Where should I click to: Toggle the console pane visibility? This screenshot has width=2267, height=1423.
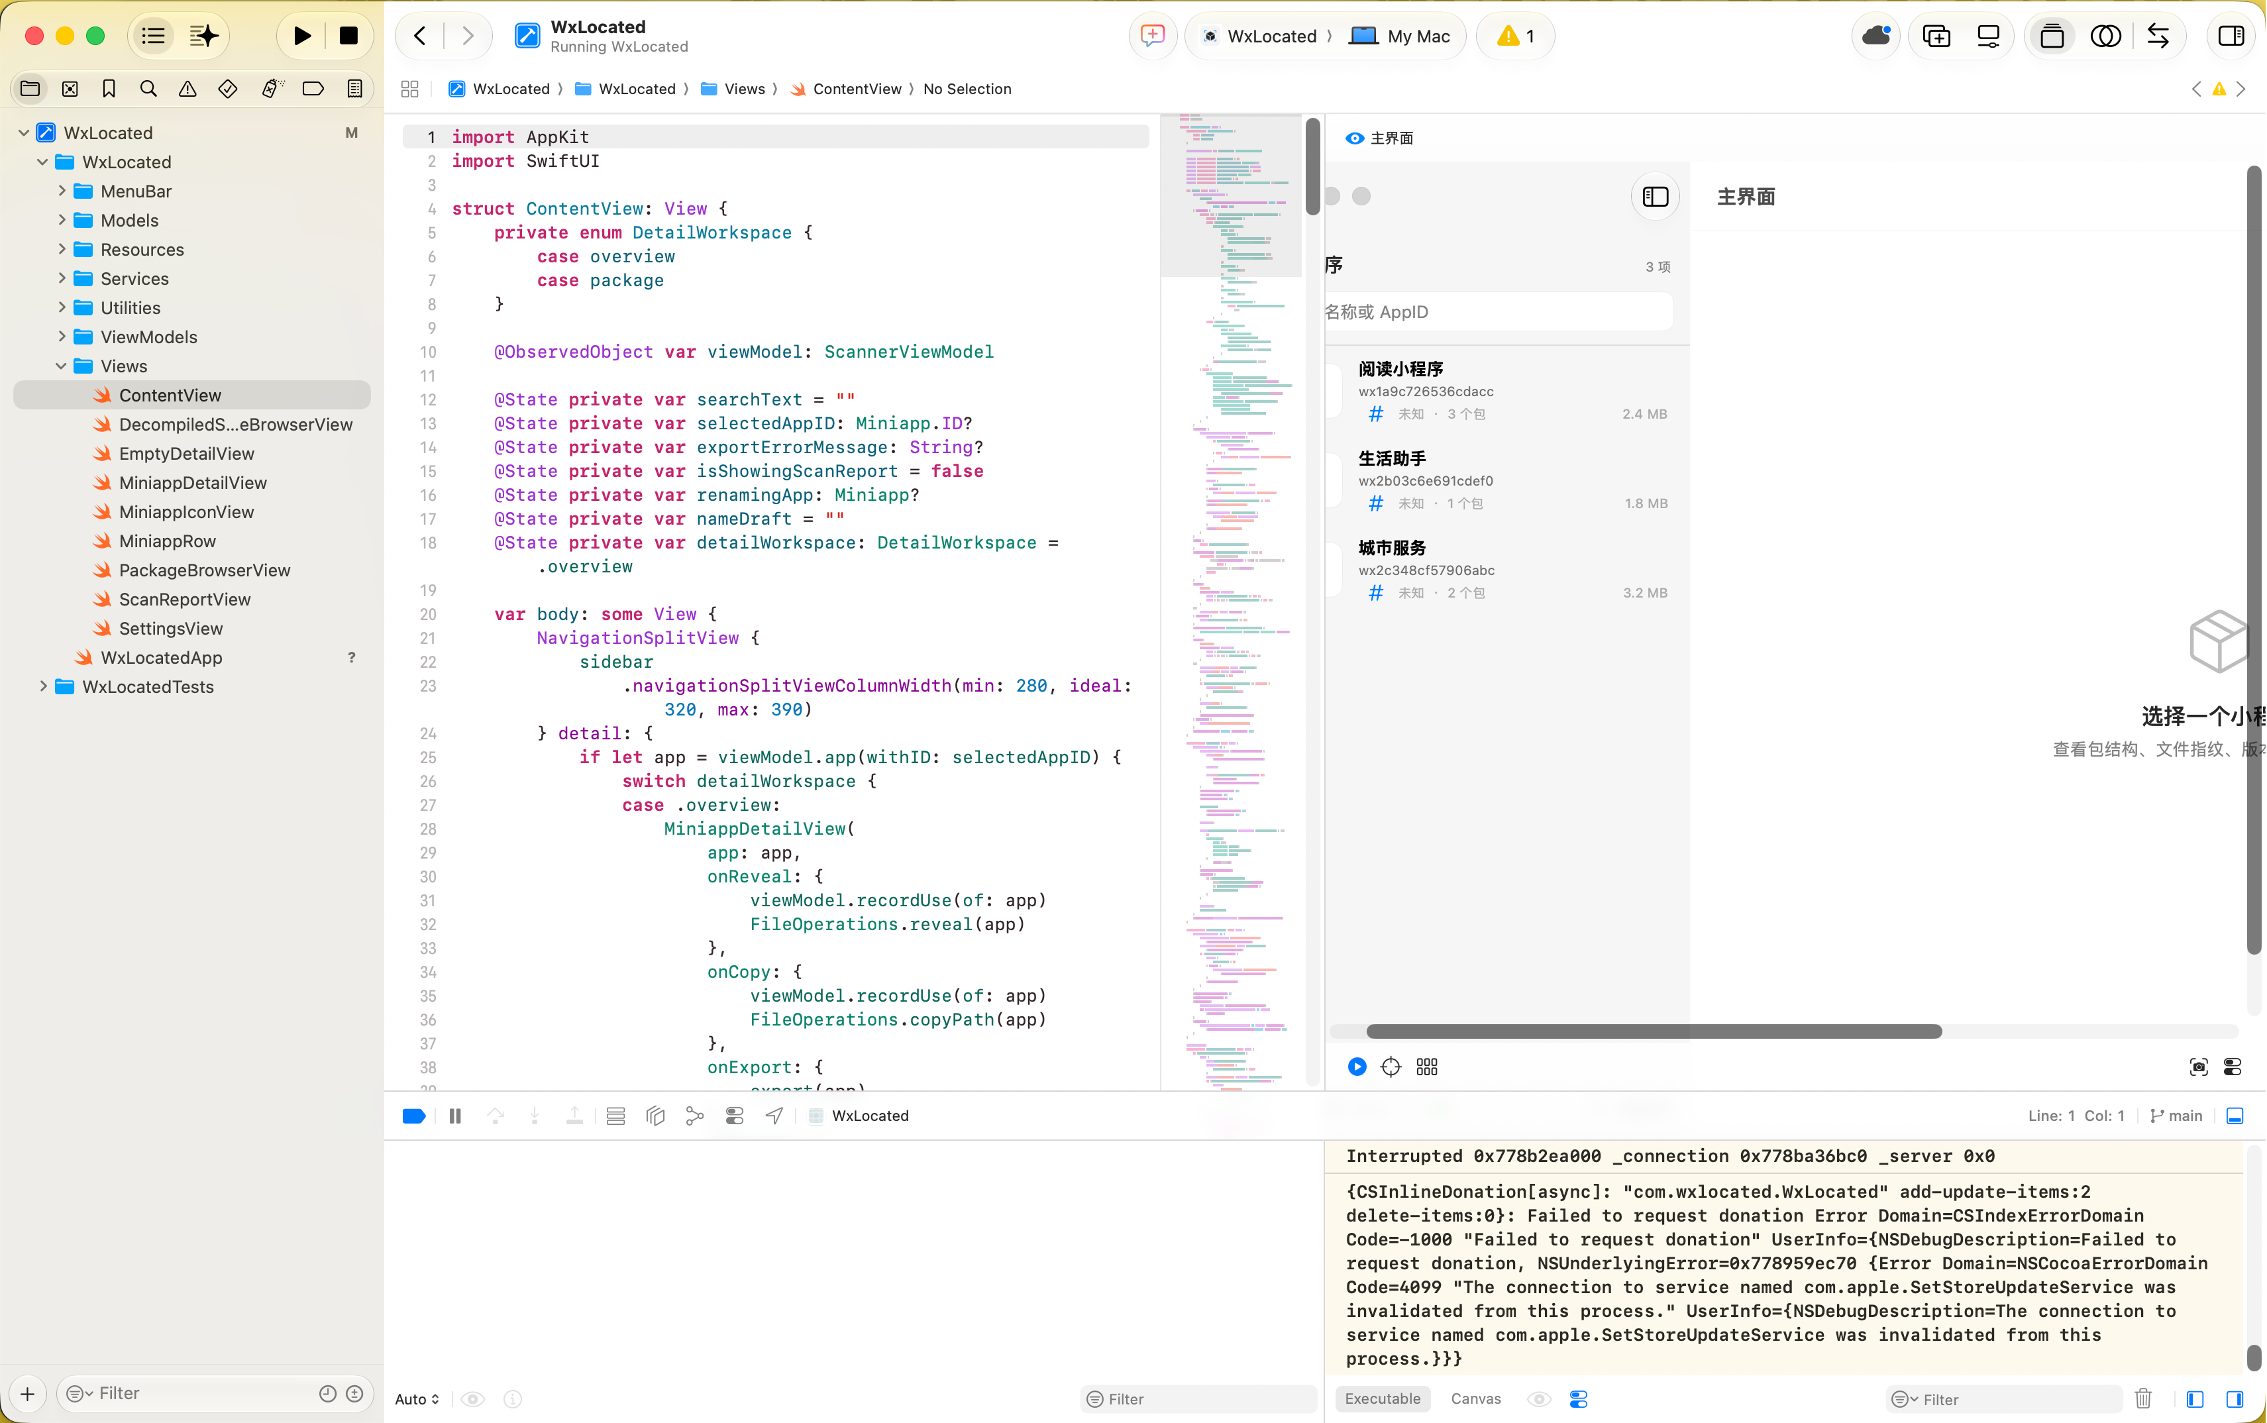click(2235, 1398)
